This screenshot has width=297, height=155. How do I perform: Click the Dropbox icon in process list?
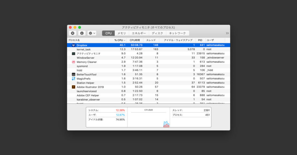click(74, 45)
